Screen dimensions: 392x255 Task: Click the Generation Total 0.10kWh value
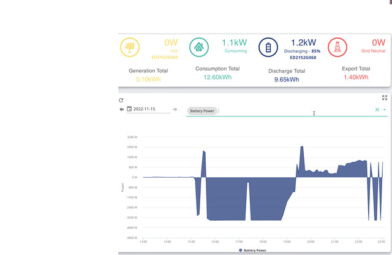pyautogui.click(x=148, y=79)
